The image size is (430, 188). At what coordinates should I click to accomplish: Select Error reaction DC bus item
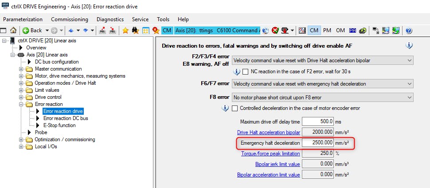pos(66,118)
